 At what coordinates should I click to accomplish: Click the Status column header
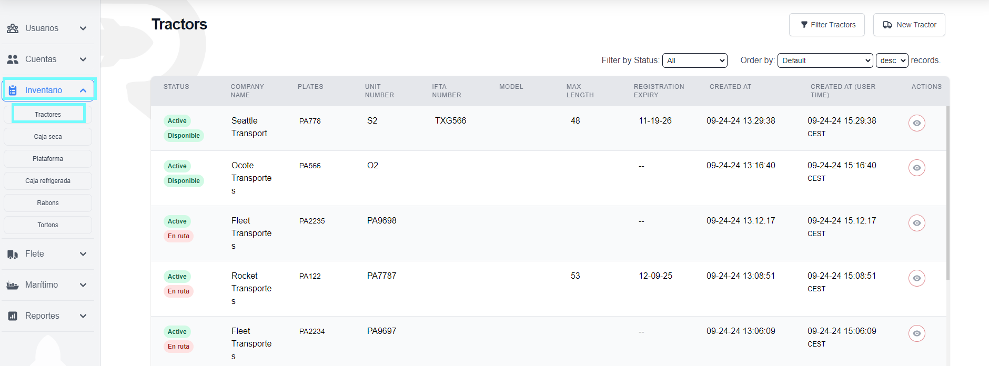(176, 87)
